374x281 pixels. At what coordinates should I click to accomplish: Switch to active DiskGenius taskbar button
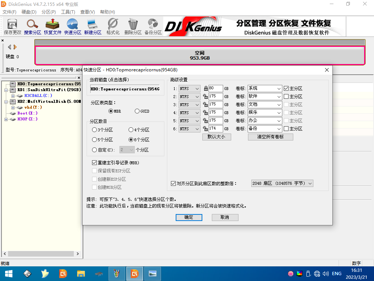[x=134, y=274]
